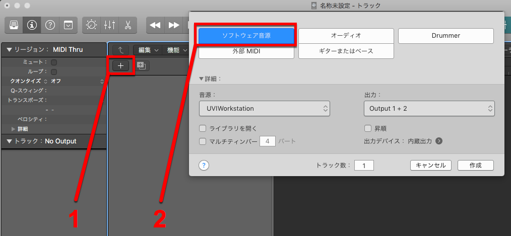Open the Mixer faders button
Image resolution: width=511 pixels, height=236 pixels.
(x=109, y=25)
